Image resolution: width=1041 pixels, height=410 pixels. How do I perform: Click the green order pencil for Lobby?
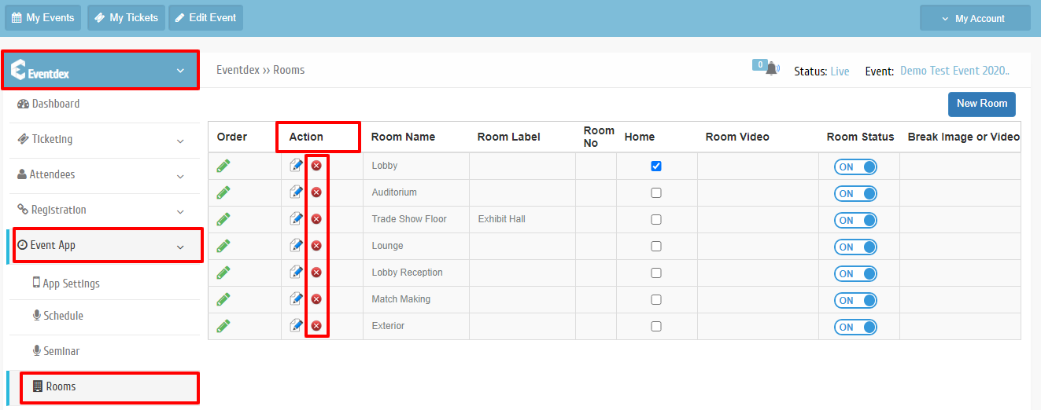(223, 166)
